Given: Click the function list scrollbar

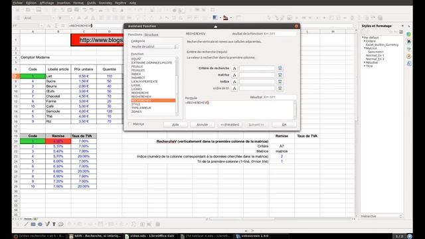Looking at the screenshot, I should [x=177, y=87].
